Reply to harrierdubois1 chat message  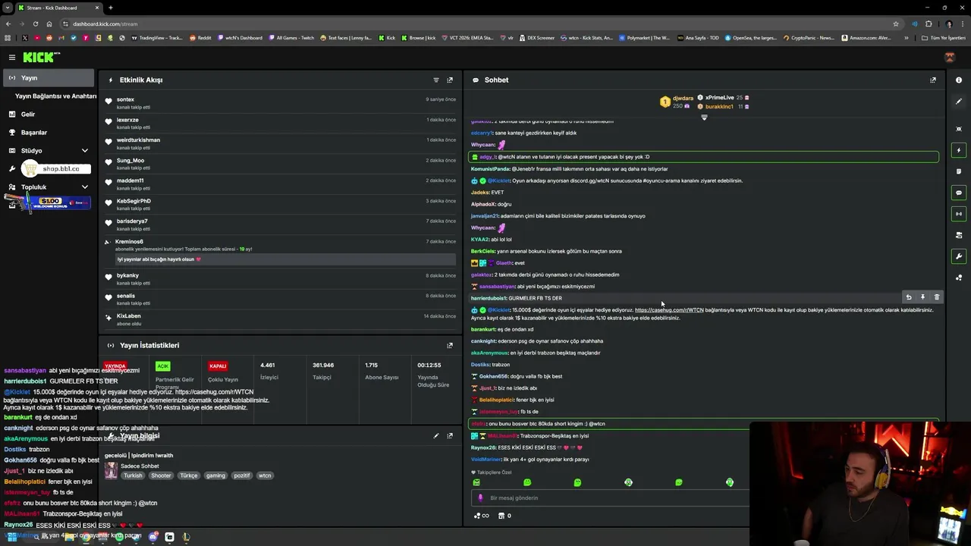coord(909,297)
